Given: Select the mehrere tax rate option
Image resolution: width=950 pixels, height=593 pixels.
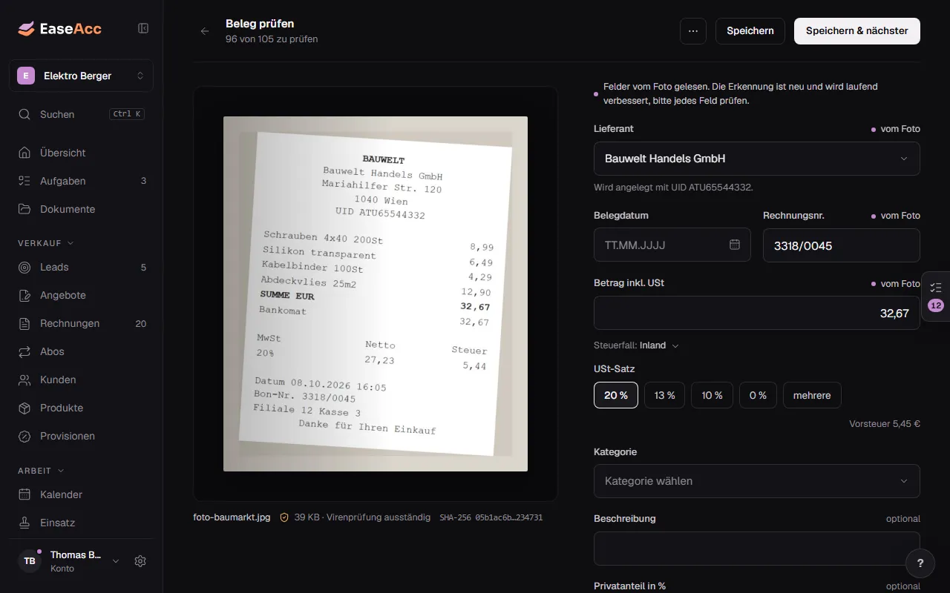Looking at the screenshot, I should (812, 395).
